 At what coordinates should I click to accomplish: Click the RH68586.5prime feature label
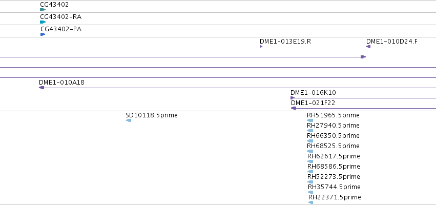[x=334, y=167]
